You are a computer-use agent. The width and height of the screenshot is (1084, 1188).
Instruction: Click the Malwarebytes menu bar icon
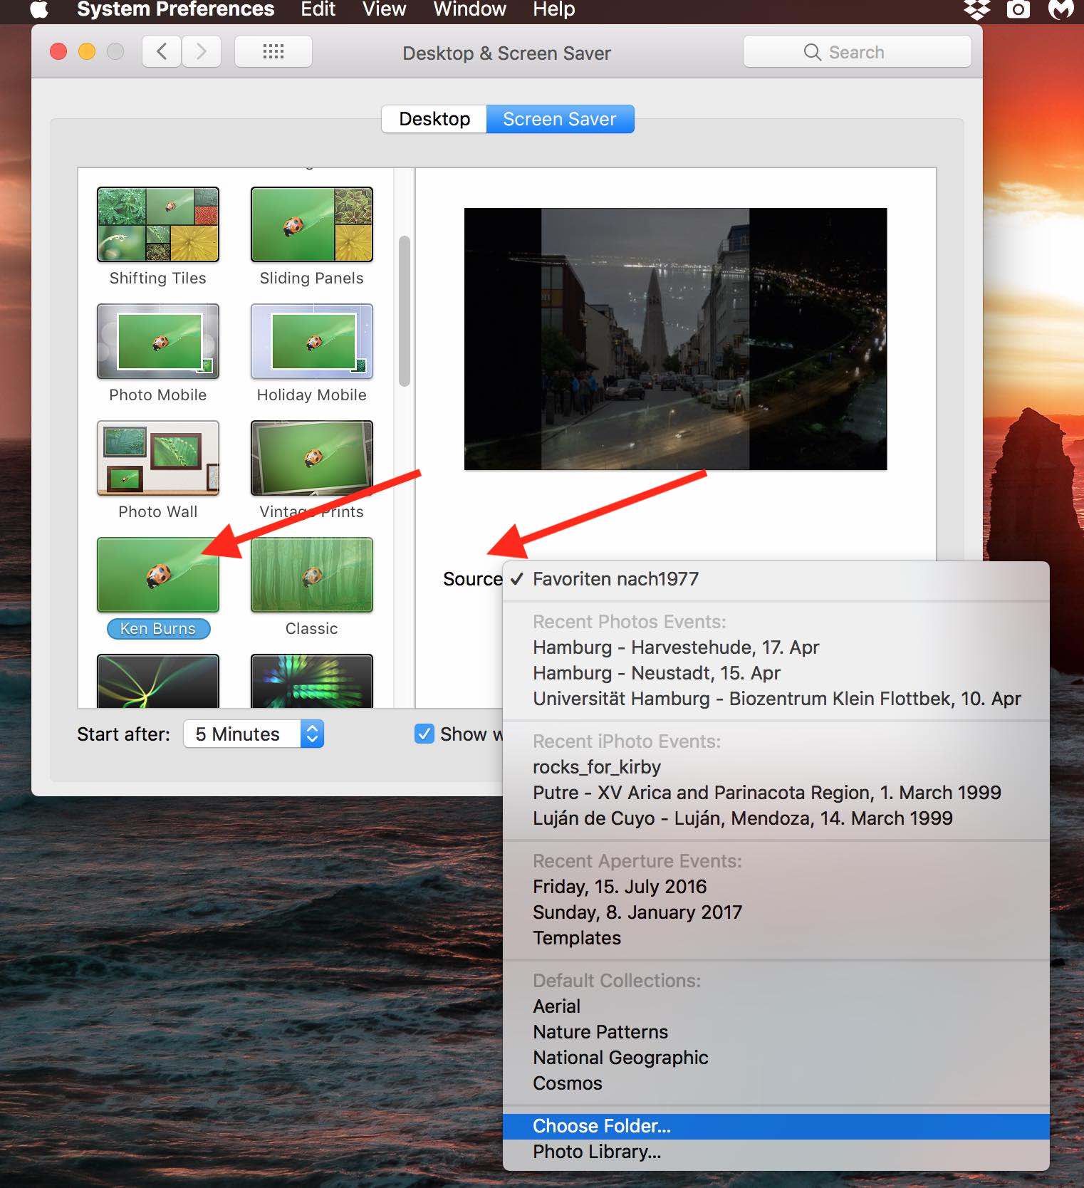pyautogui.click(x=1061, y=9)
